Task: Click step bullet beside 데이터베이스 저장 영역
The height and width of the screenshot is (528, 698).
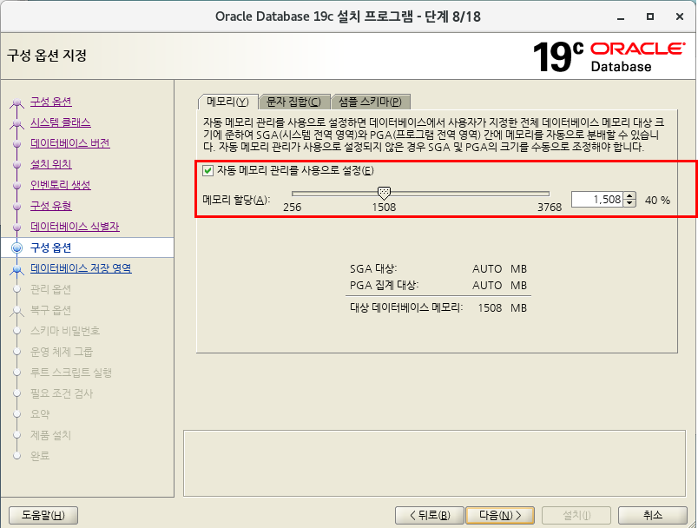Action: coord(16,269)
